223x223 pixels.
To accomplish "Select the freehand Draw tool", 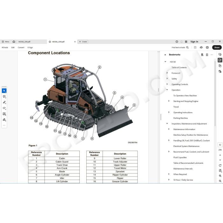I will pos(4,108).
